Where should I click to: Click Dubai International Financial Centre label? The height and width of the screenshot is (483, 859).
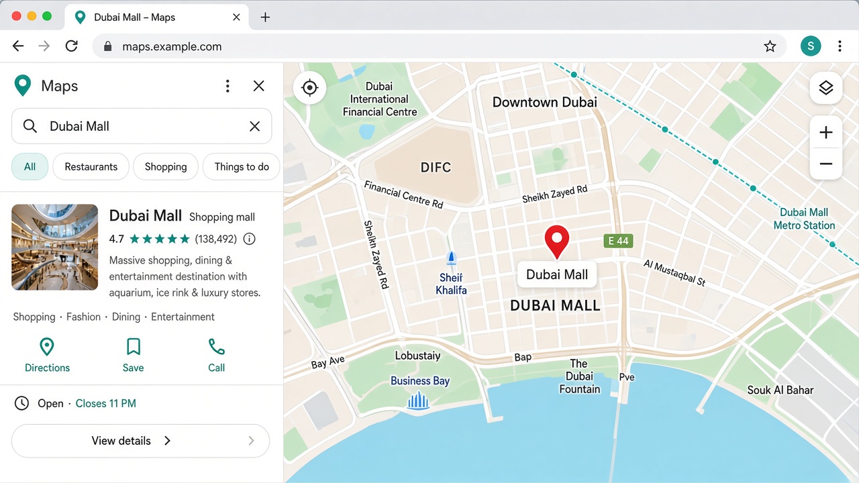[380, 99]
